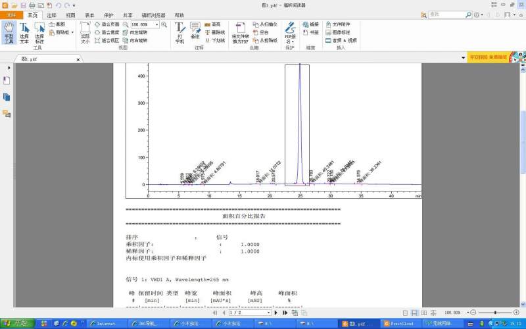This screenshot has width=526, height=329.
Task: Toggle continuous page display mode
Action: 414,313
